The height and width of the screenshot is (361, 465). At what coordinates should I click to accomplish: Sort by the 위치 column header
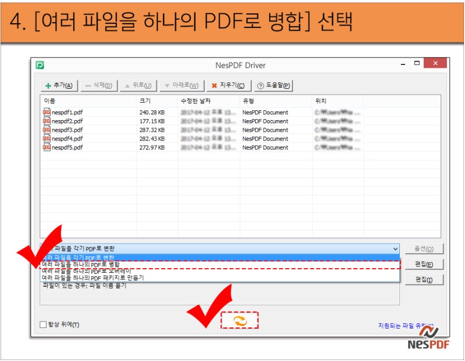(338, 101)
